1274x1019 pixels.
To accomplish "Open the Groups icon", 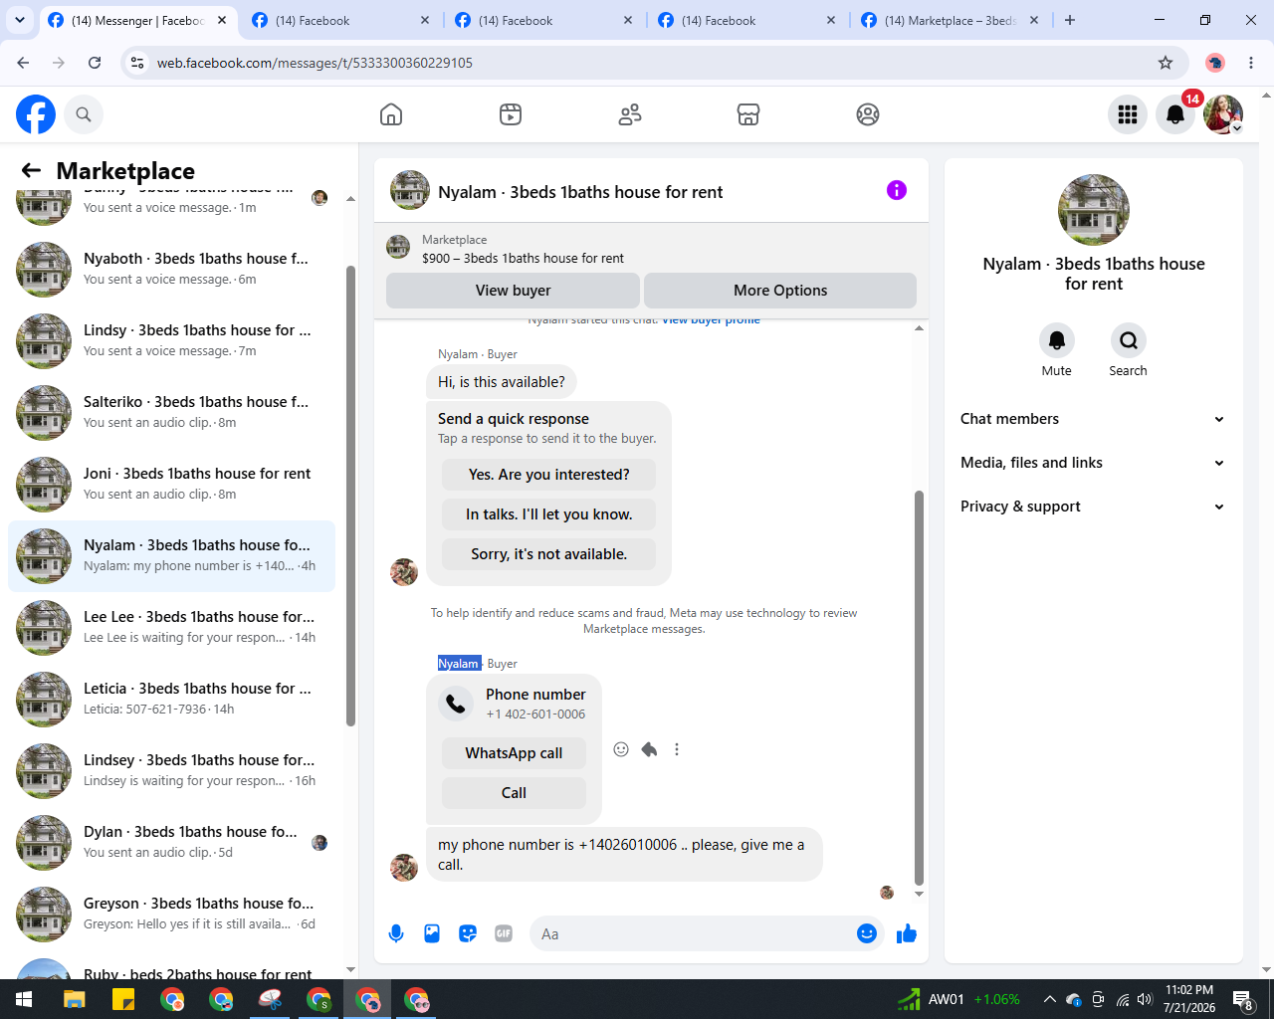I will point(868,114).
